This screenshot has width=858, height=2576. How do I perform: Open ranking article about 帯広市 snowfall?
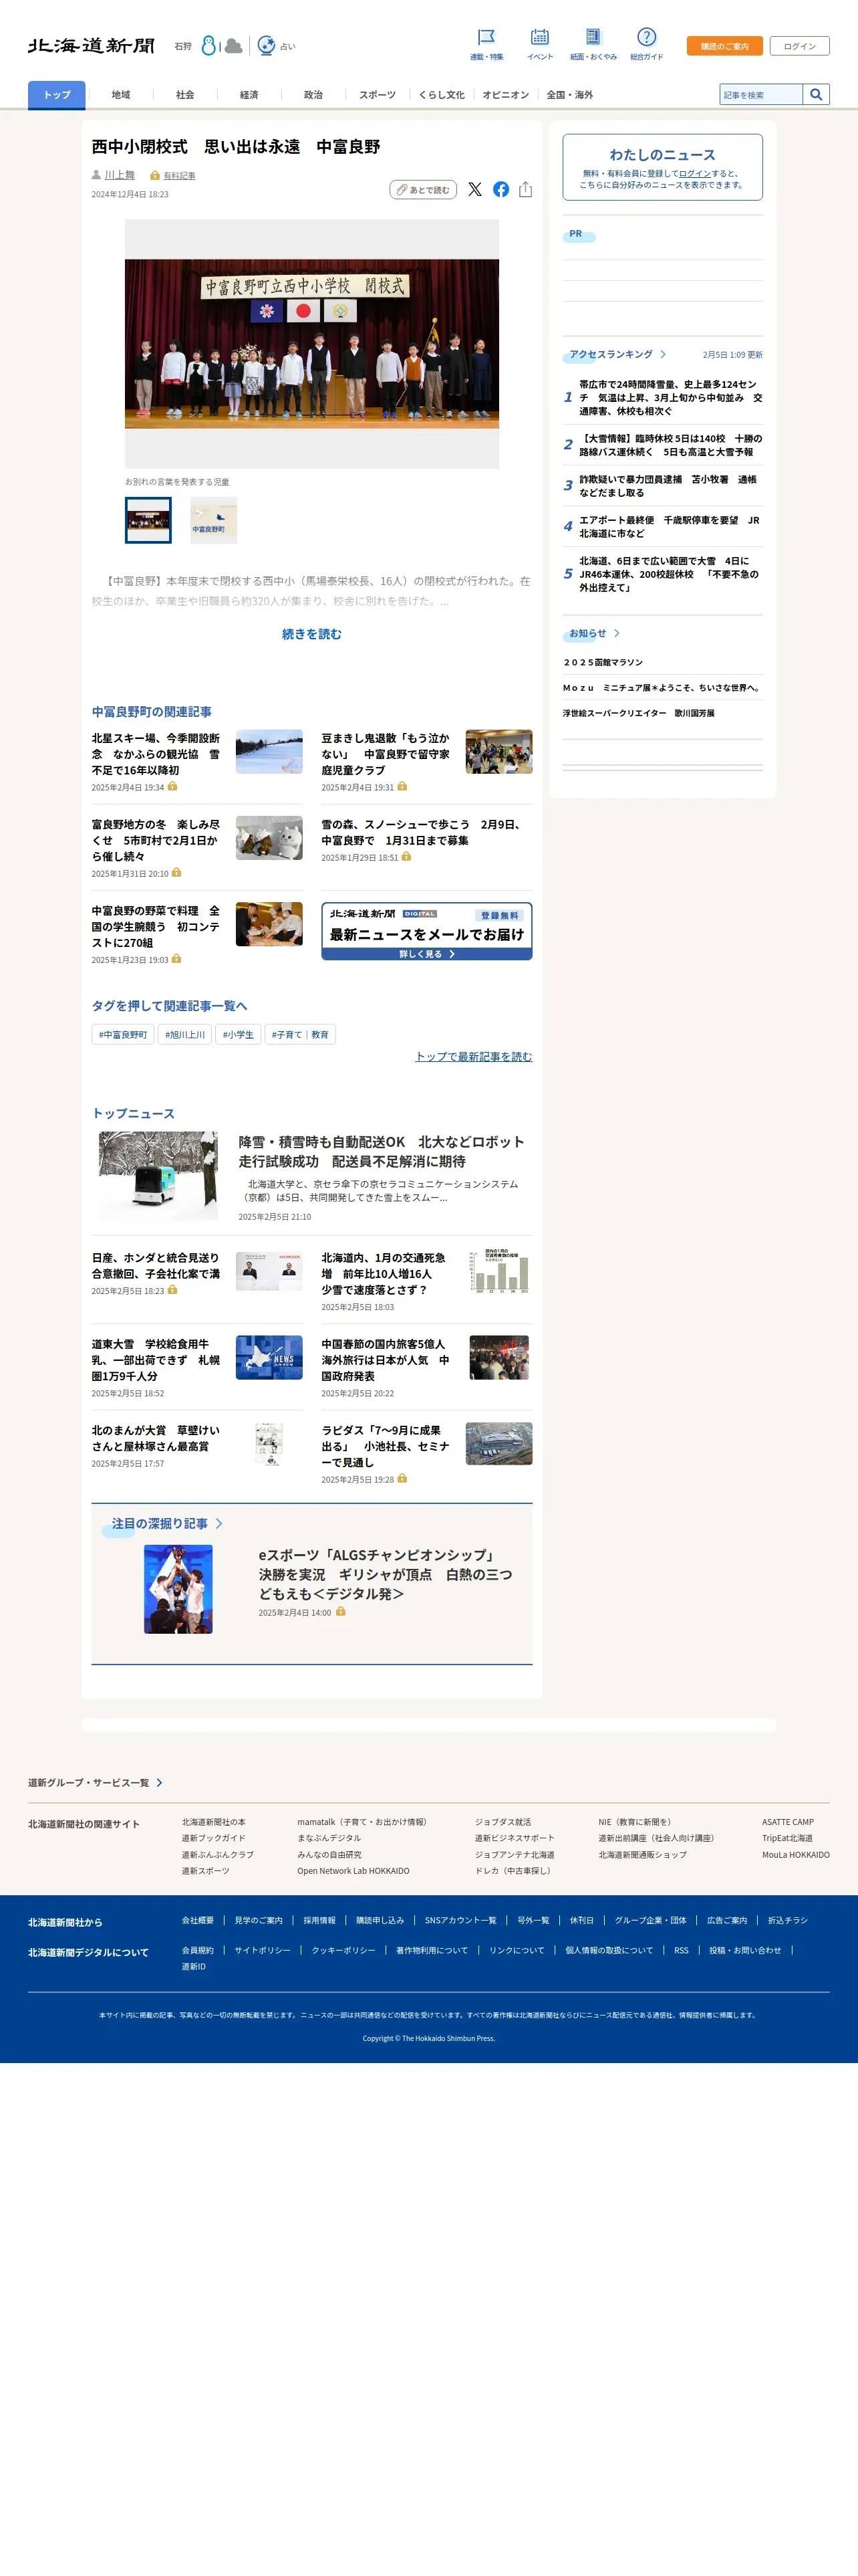click(670, 397)
